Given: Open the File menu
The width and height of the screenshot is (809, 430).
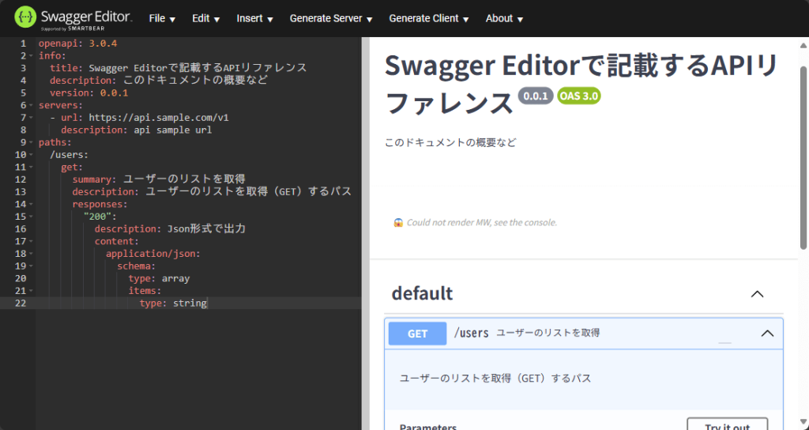Looking at the screenshot, I should [162, 19].
